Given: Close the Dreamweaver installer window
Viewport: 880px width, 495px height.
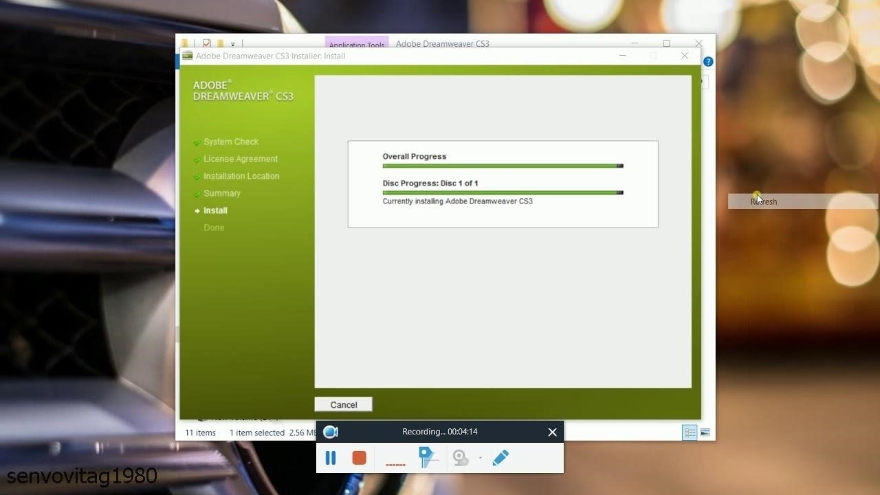Looking at the screenshot, I should (685, 56).
